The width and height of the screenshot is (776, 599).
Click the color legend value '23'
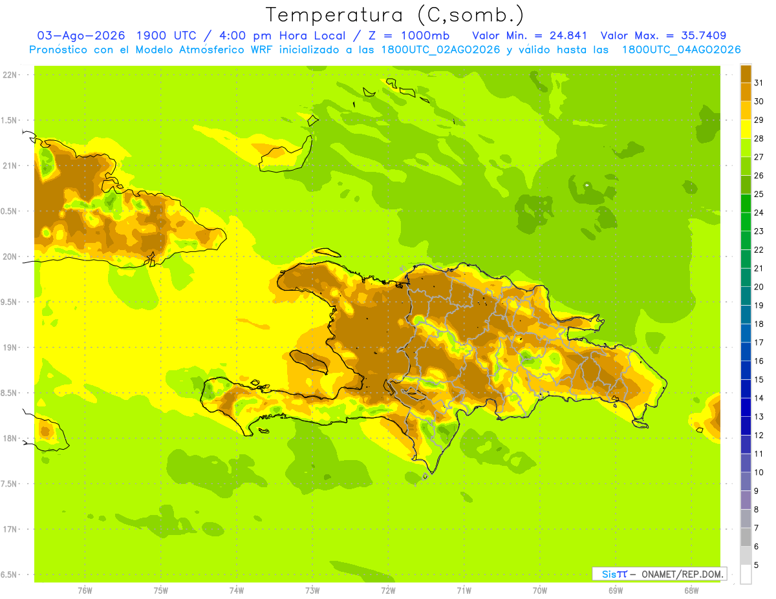(x=759, y=231)
